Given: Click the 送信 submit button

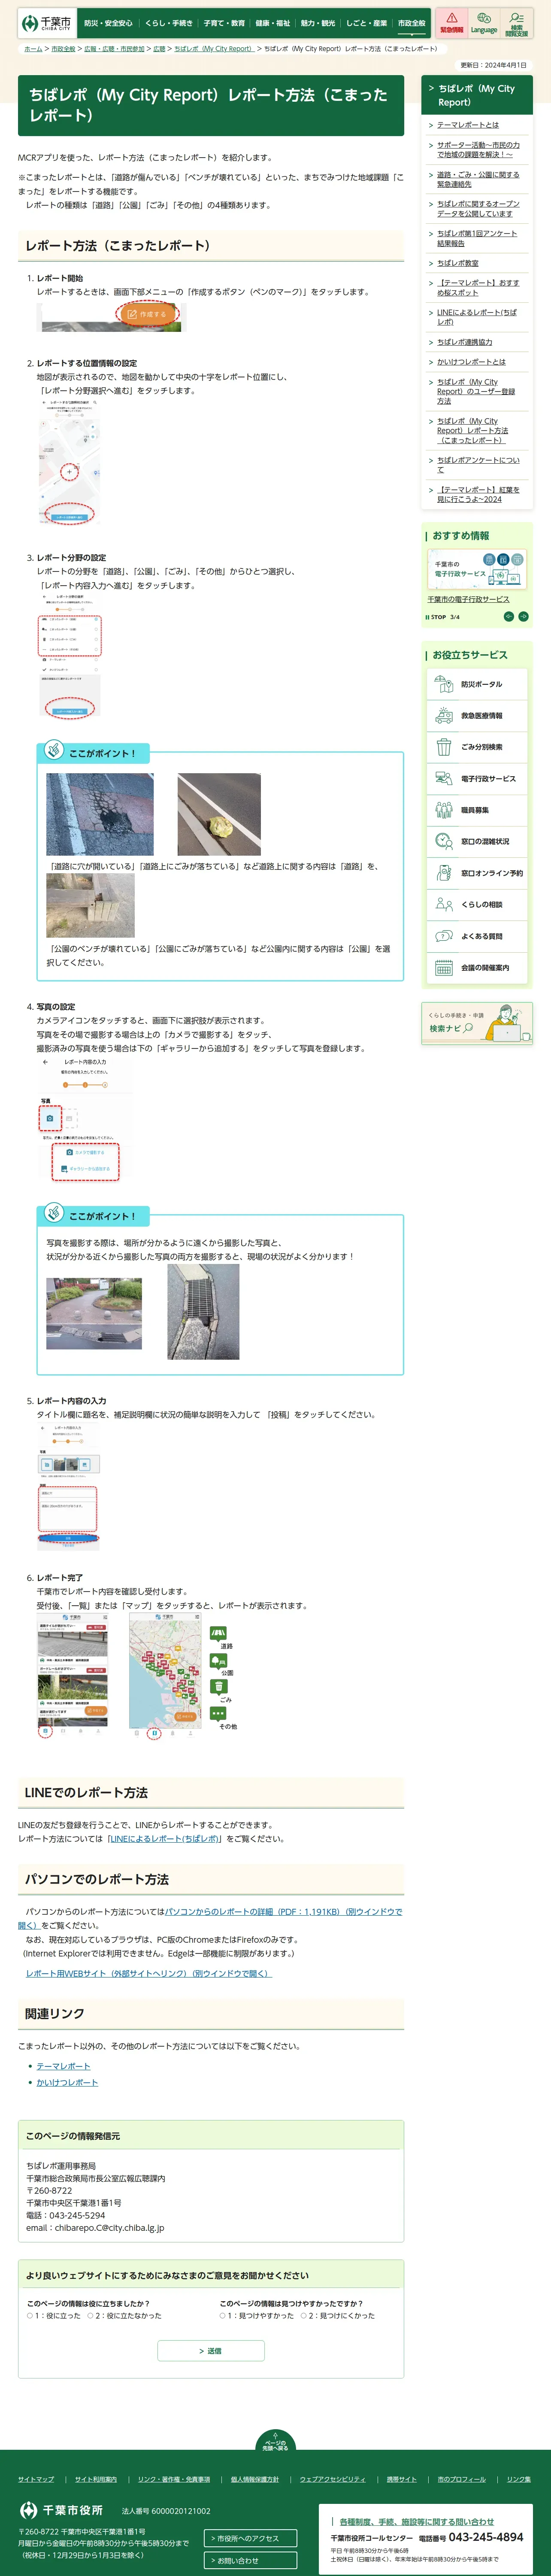Looking at the screenshot, I should click(211, 2351).
